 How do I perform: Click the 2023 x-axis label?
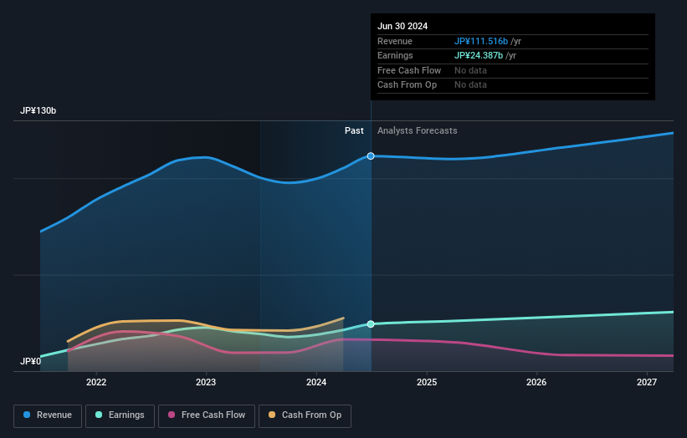point(206,383)
